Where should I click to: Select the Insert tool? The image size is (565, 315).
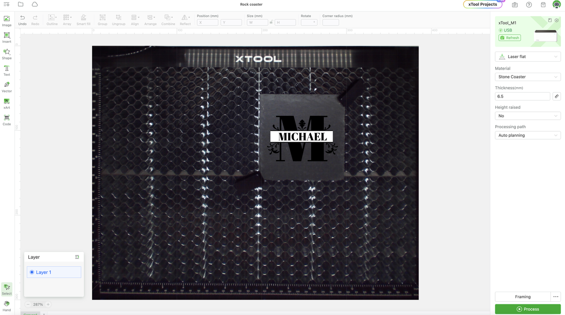coord(7,37)
